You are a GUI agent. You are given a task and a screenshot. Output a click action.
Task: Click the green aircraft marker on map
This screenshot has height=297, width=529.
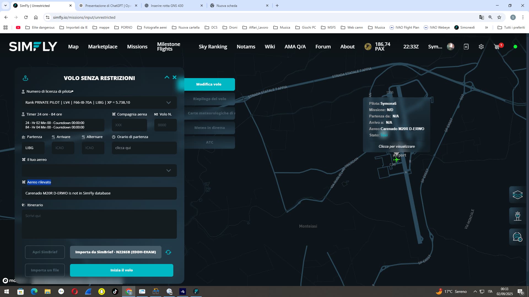pos(396,160)
